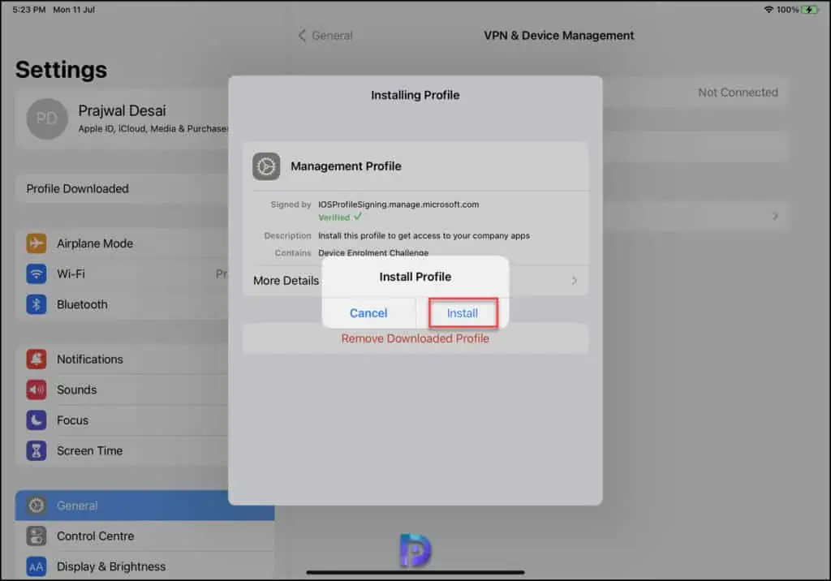Tap the General gear icon
This screenshot has height=581, width=831.
tap(36, 506)
